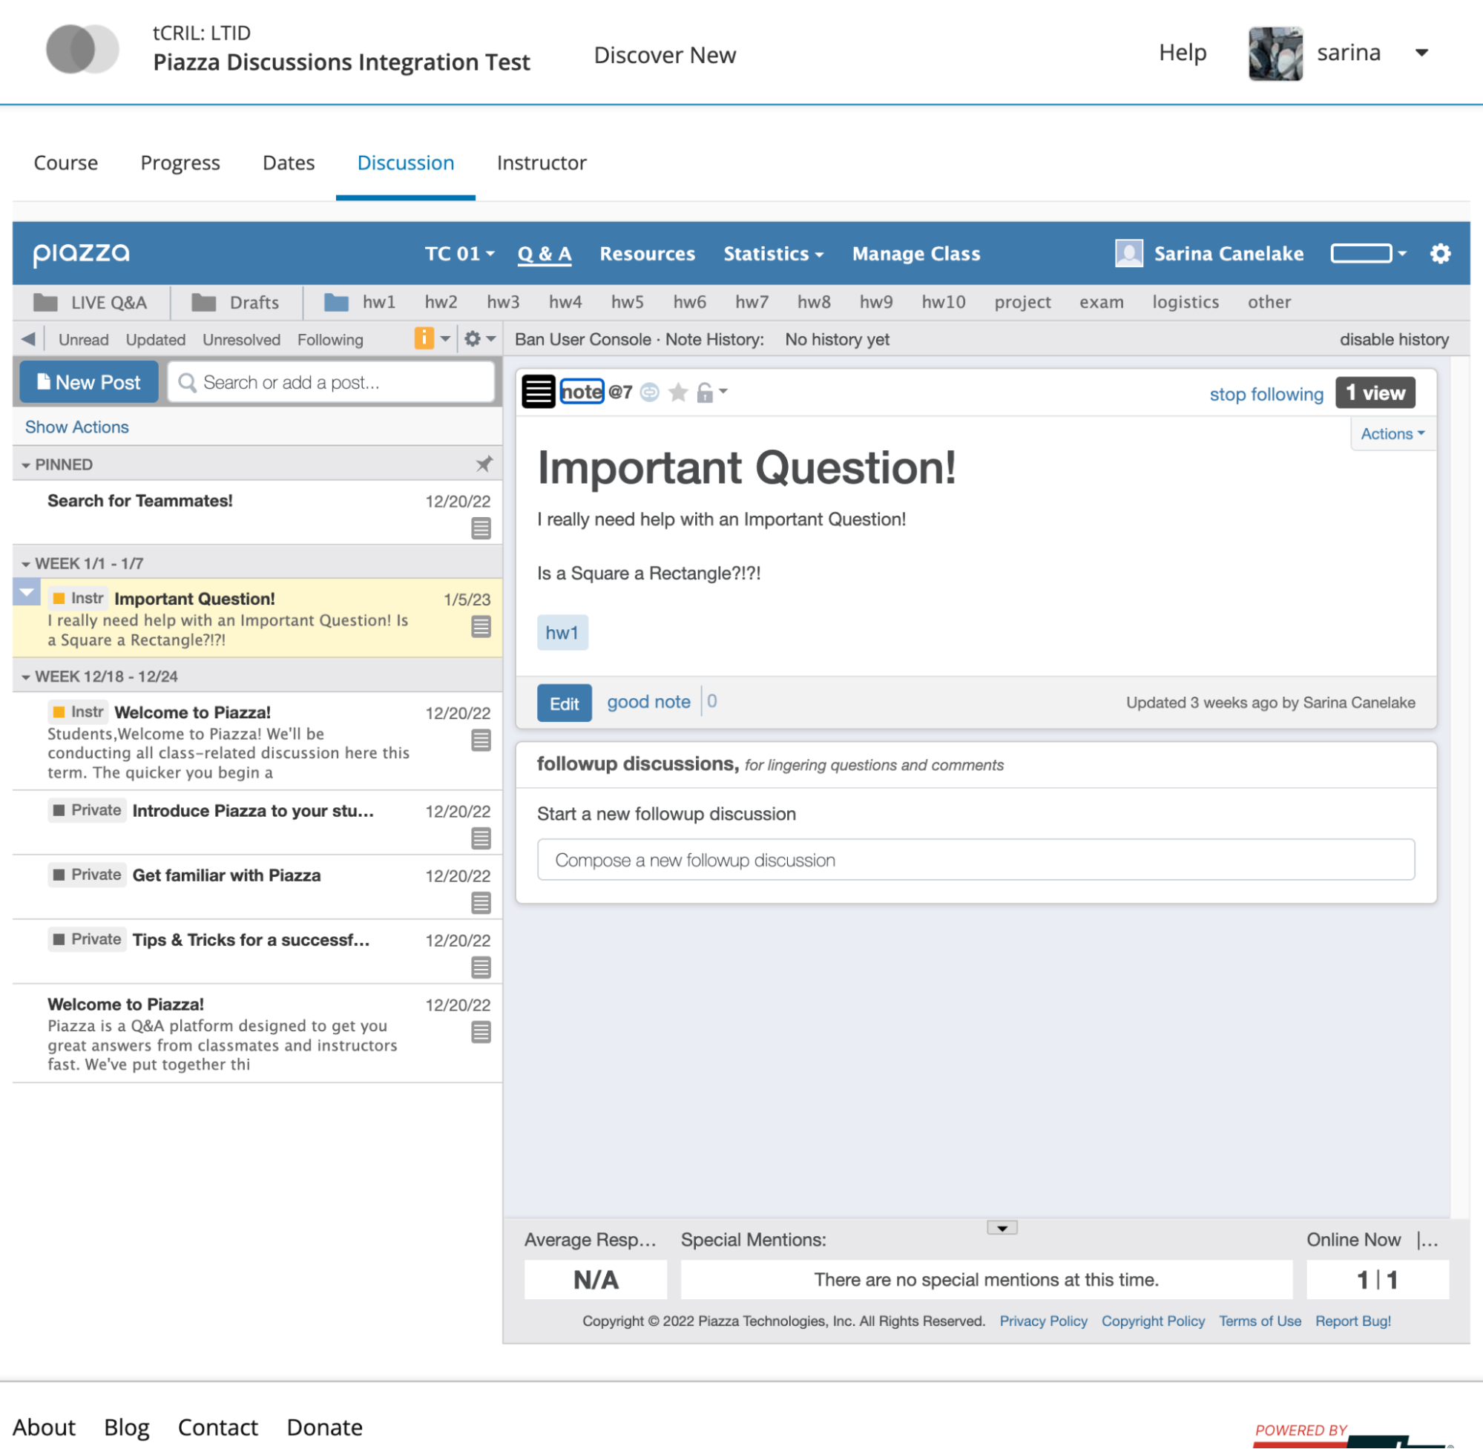The image size is (1483, 1449).
Task: Click the copy-link icon next to @7
Action: click(649, 392)
